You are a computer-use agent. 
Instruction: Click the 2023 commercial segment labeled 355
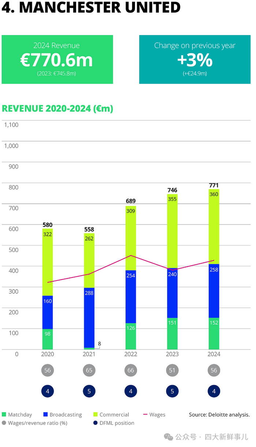pos(172,231)
